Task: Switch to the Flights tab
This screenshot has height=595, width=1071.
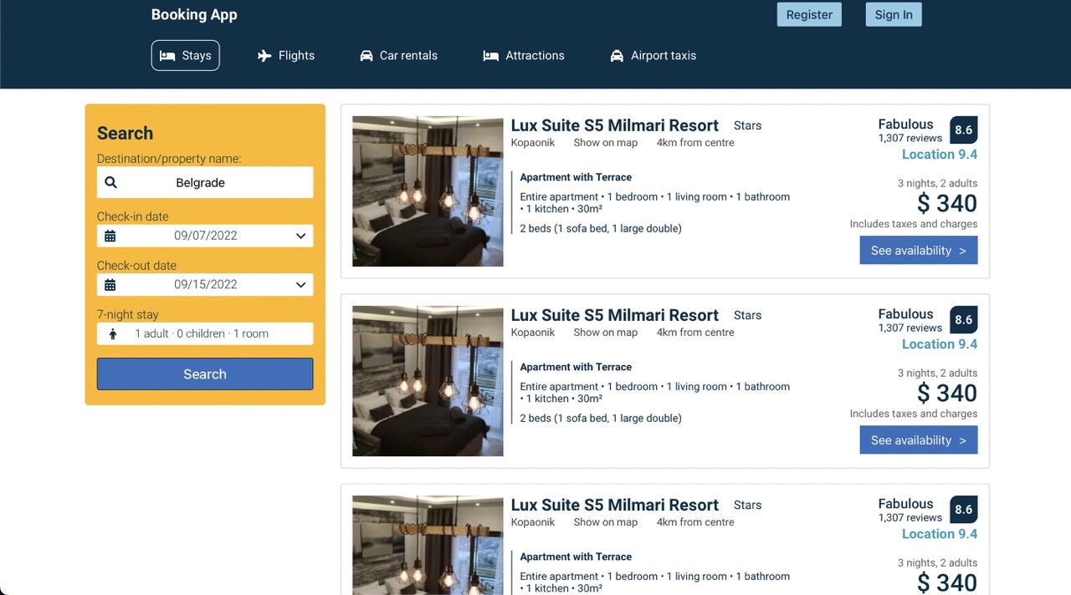Action: (286, 56)
